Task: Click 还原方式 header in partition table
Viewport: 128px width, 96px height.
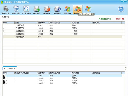Action: point(107,23)
